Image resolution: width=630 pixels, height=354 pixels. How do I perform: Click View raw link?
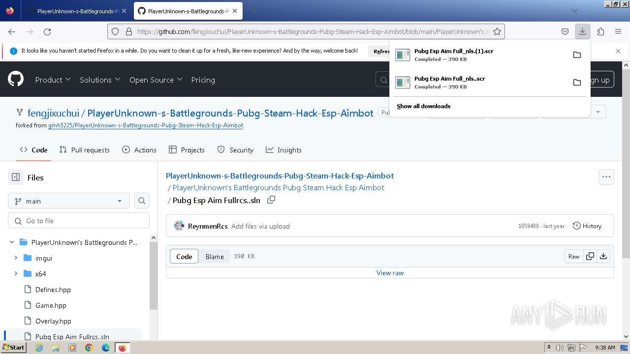(x=390, y=273)
